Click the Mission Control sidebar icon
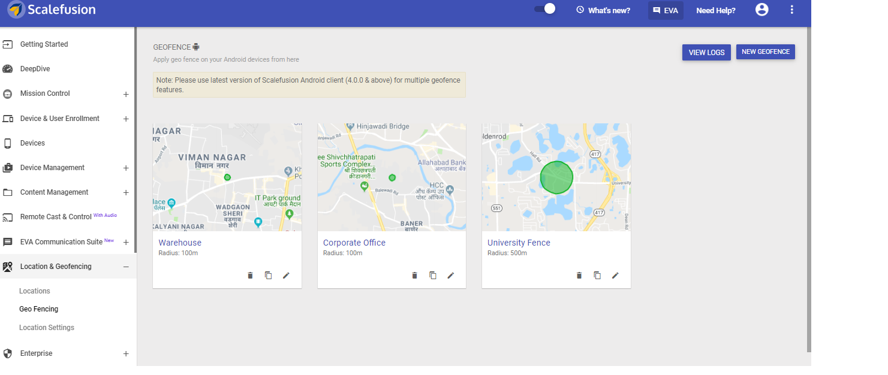The width and height of the screenshot is (888, 375). click(x=8, y=94)
